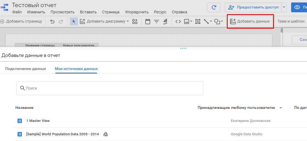This screenshot has height=141, width=307.
Task: Switch to Мои источники данных tab
Action: tap(76, 69)
